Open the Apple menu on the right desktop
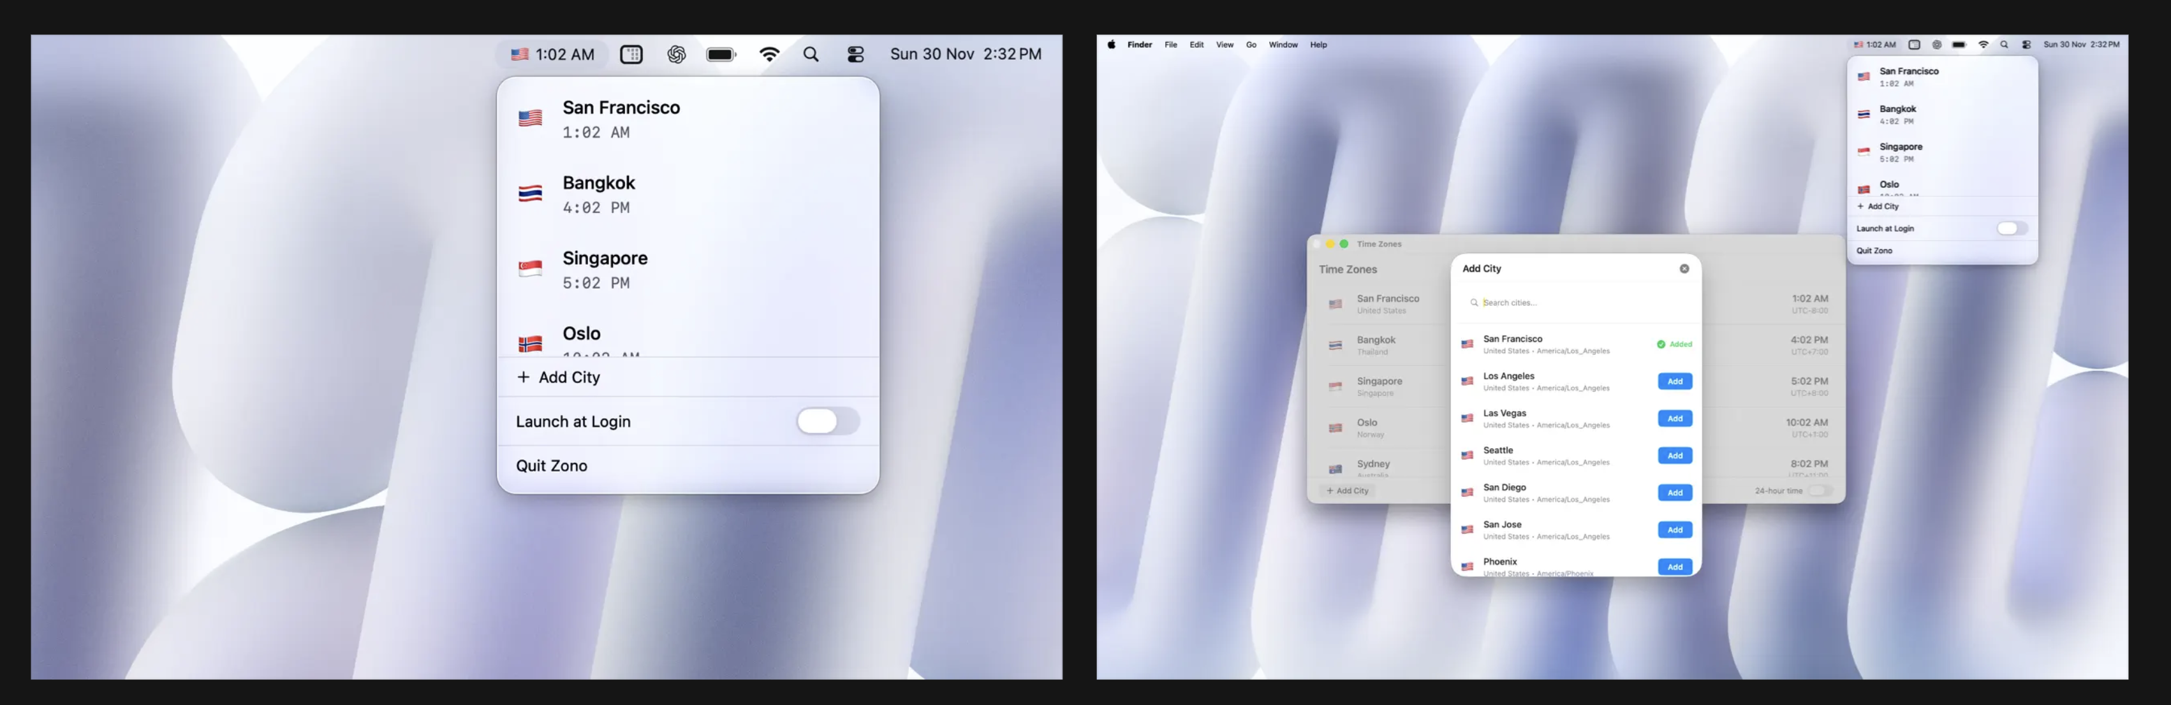 point(1112,45)
